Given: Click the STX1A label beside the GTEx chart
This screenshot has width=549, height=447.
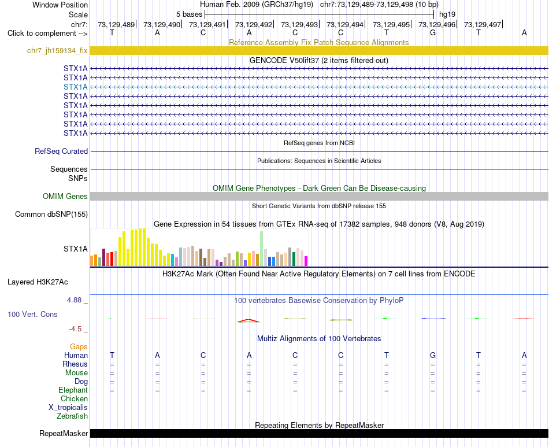Looking at the screenshot, I should pos(75,249).
